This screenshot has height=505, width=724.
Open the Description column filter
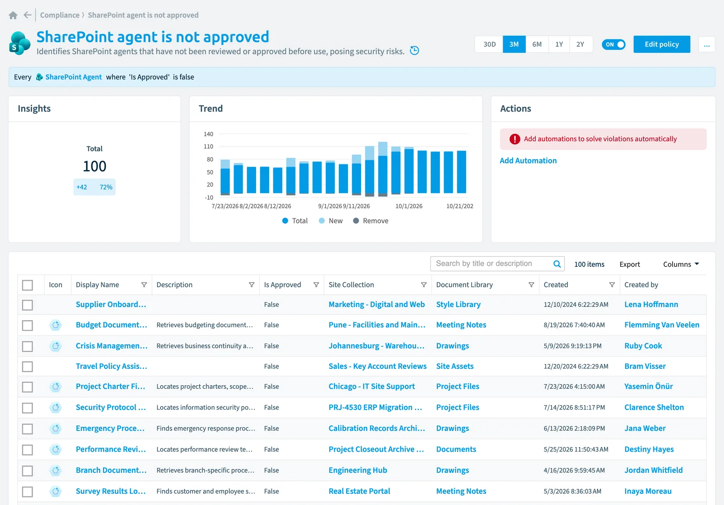pyautogui.click(x=252, y=285)
